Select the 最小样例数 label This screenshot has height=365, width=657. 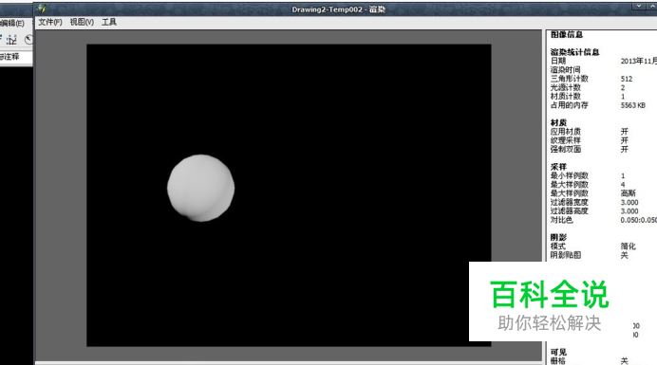(570, 175)
